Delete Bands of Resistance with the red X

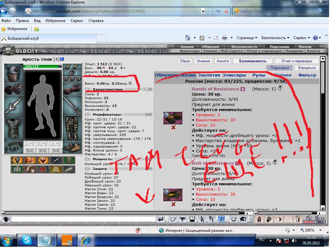173,127
